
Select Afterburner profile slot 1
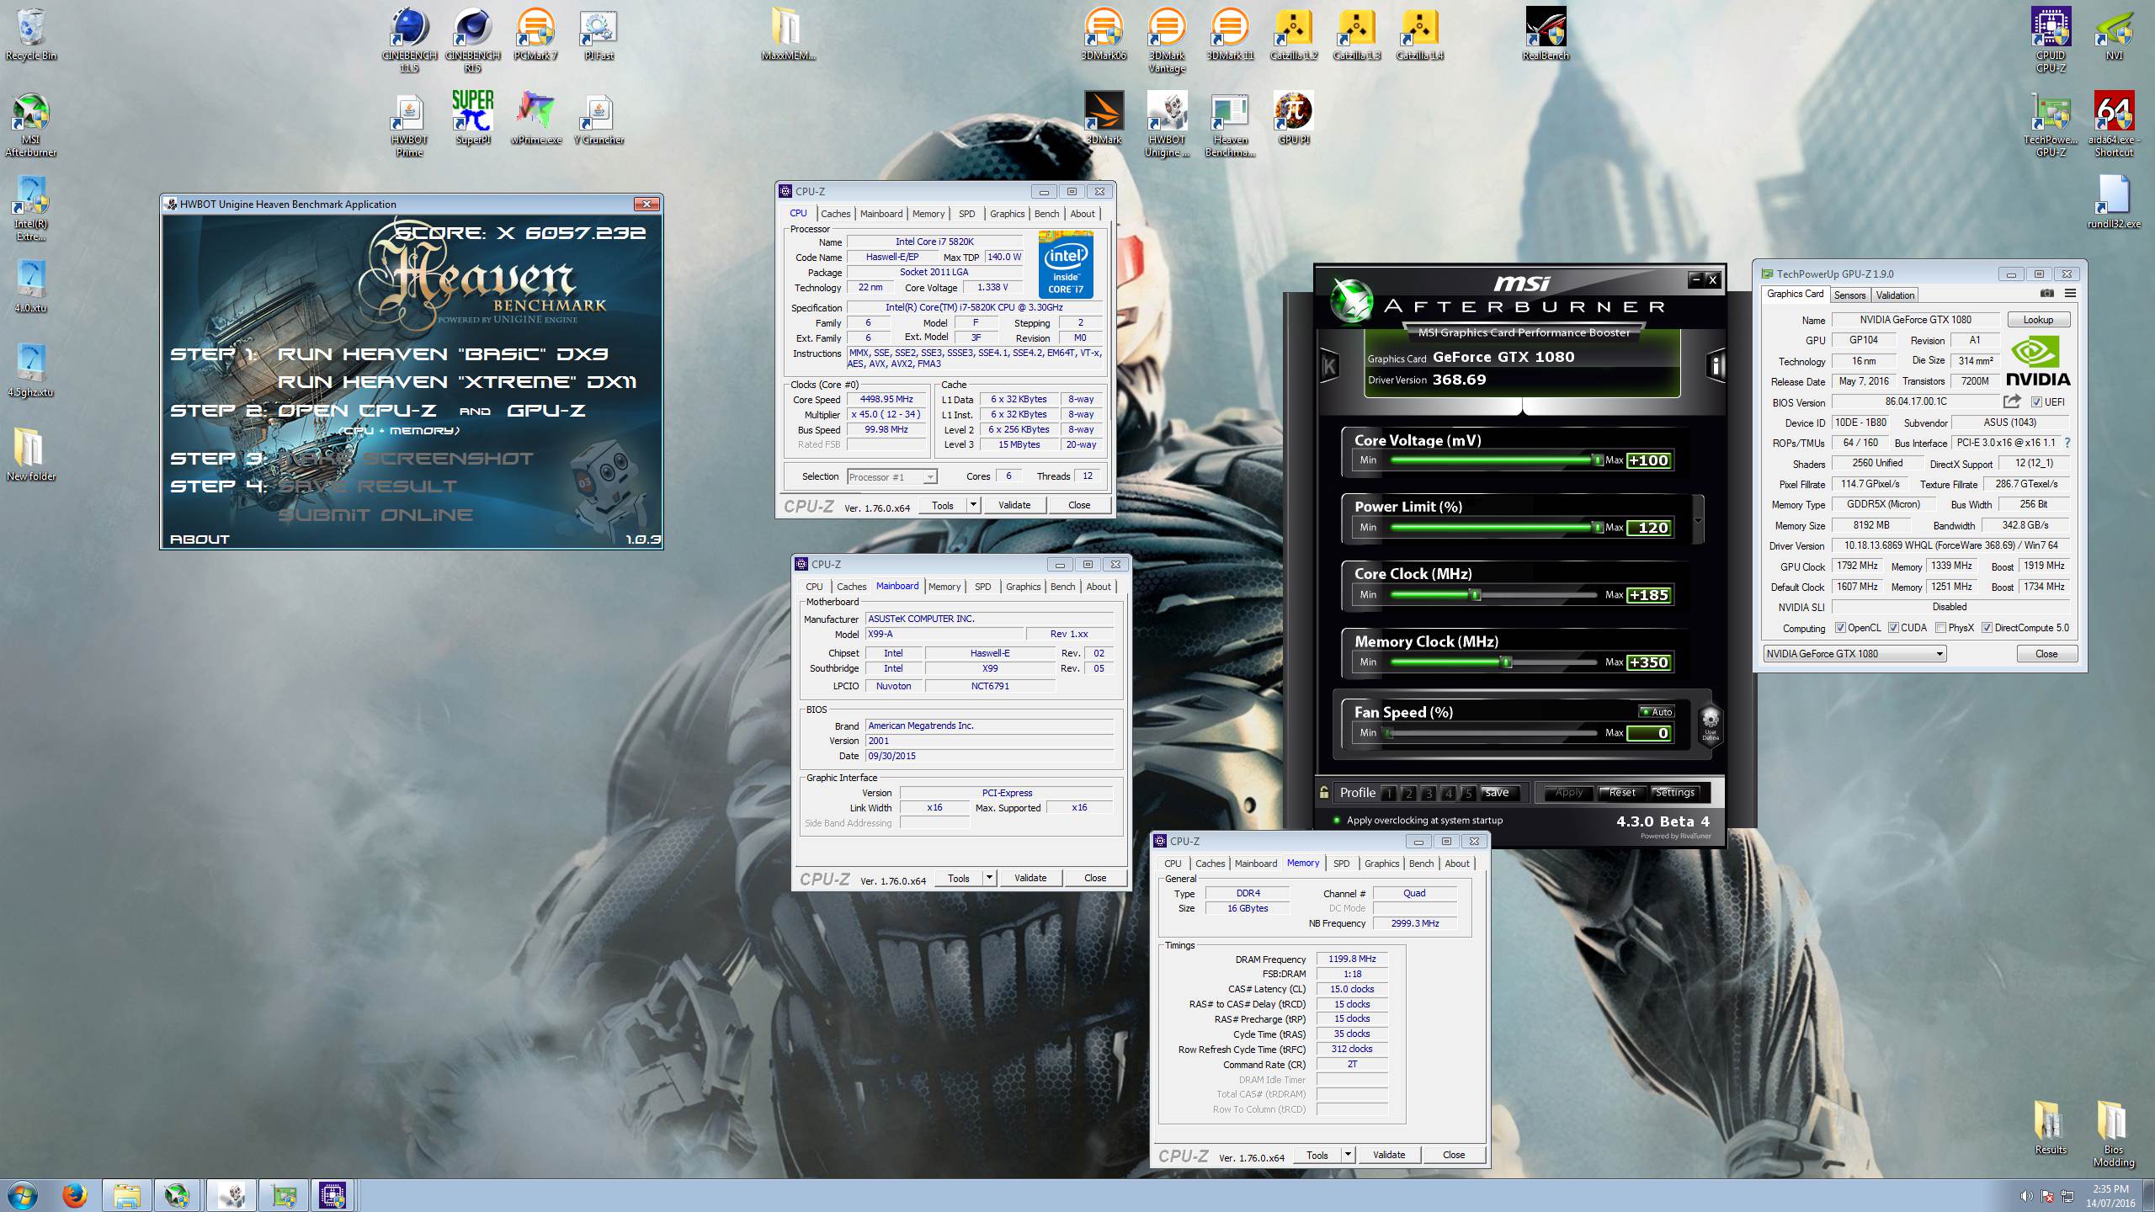tap(1388, 793)
